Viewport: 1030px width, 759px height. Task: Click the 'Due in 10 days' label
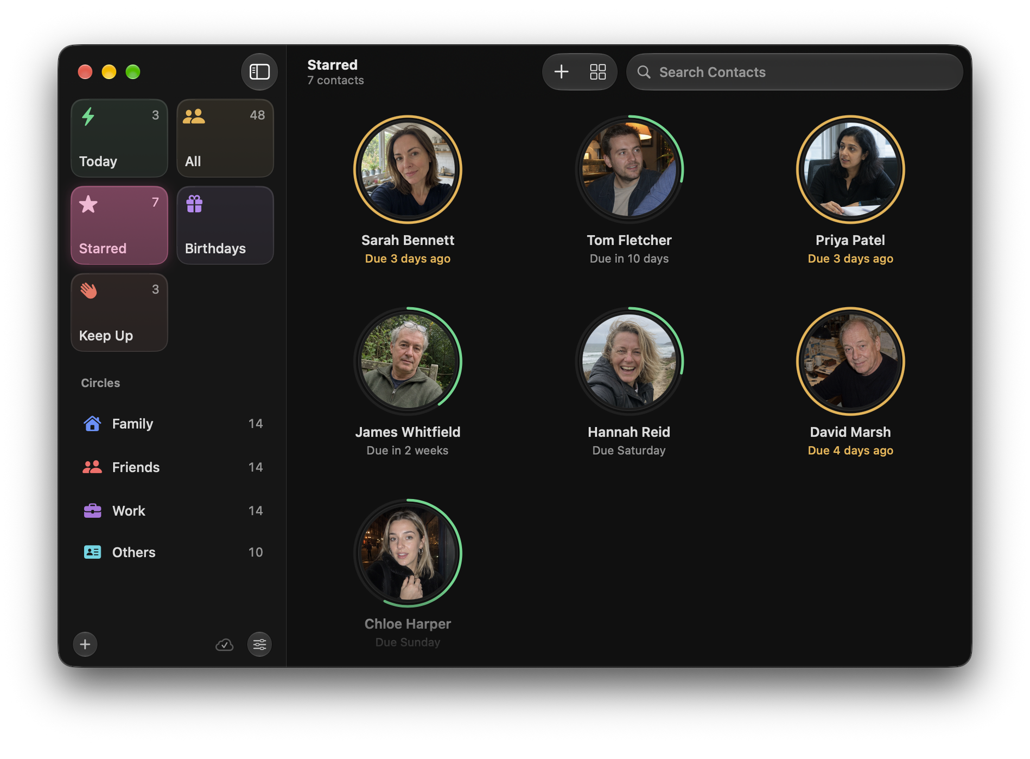click(x=629, y=259)
